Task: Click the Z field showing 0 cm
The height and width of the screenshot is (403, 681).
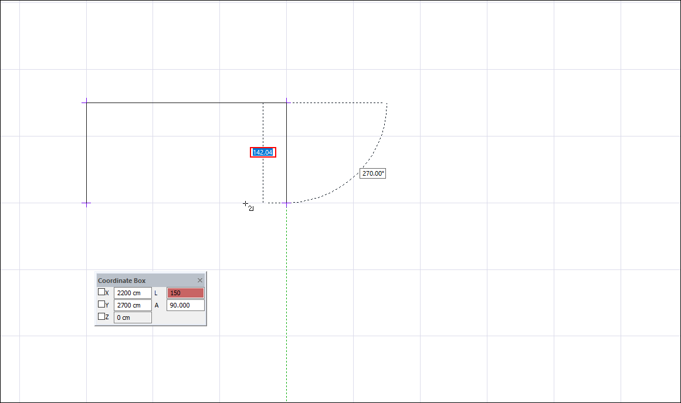Action: coord(132,317)
